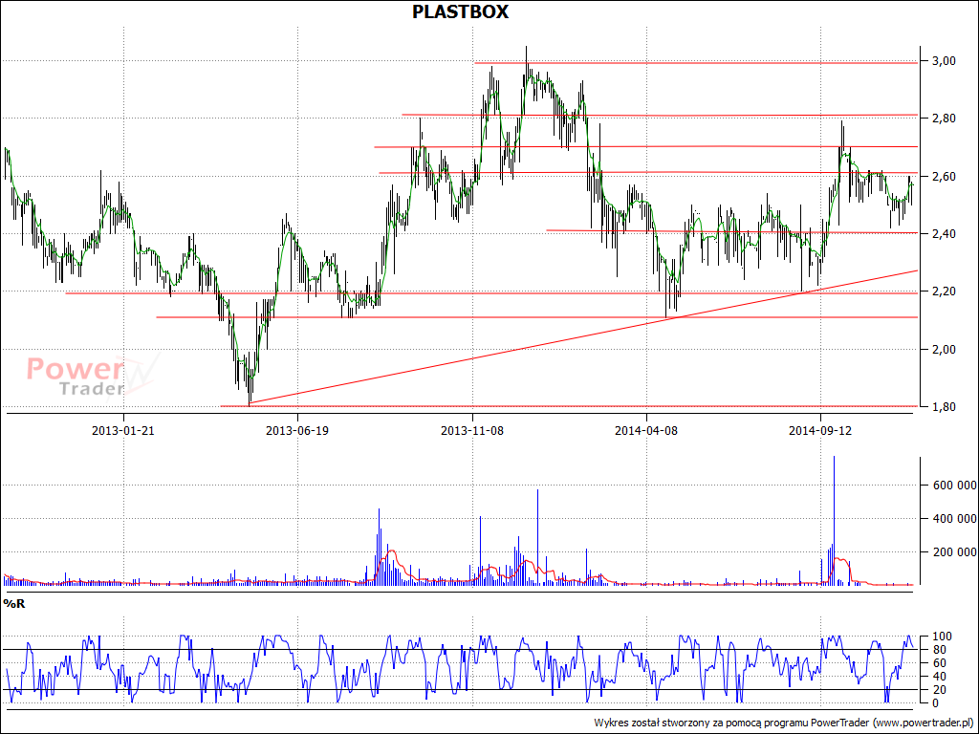Click the PowerTrader program credit text
This screenshot has height=734, width=979.
click(x=784, y=723)
